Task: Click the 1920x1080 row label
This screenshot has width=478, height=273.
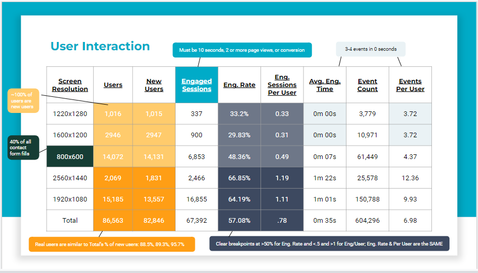Action: point(70,199)
